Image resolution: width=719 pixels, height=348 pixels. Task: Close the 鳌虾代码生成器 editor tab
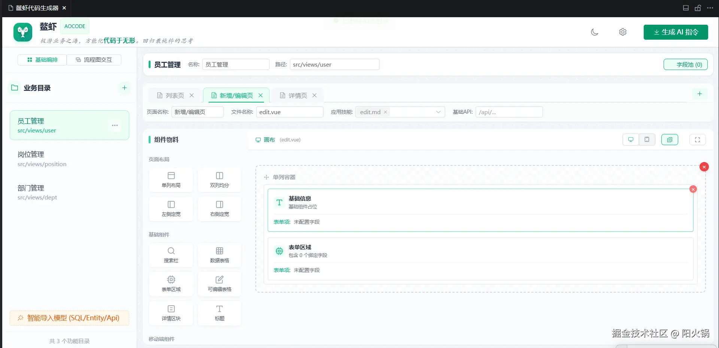(x=64, y=8)
